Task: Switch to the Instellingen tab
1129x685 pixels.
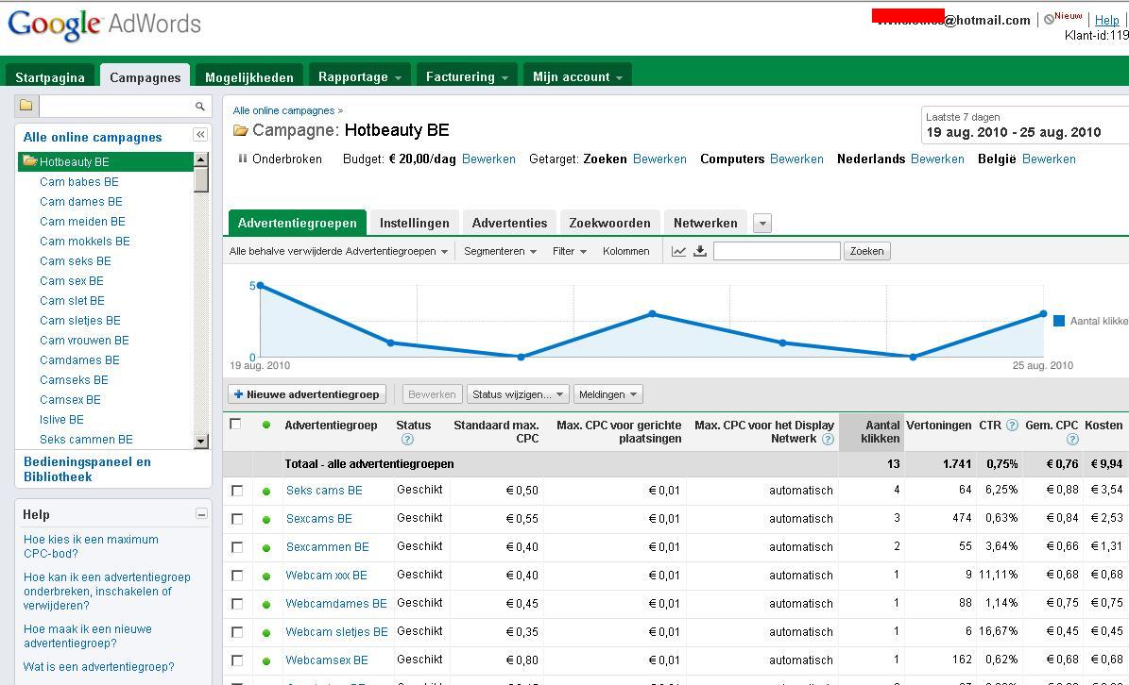Action: (414, 223)
